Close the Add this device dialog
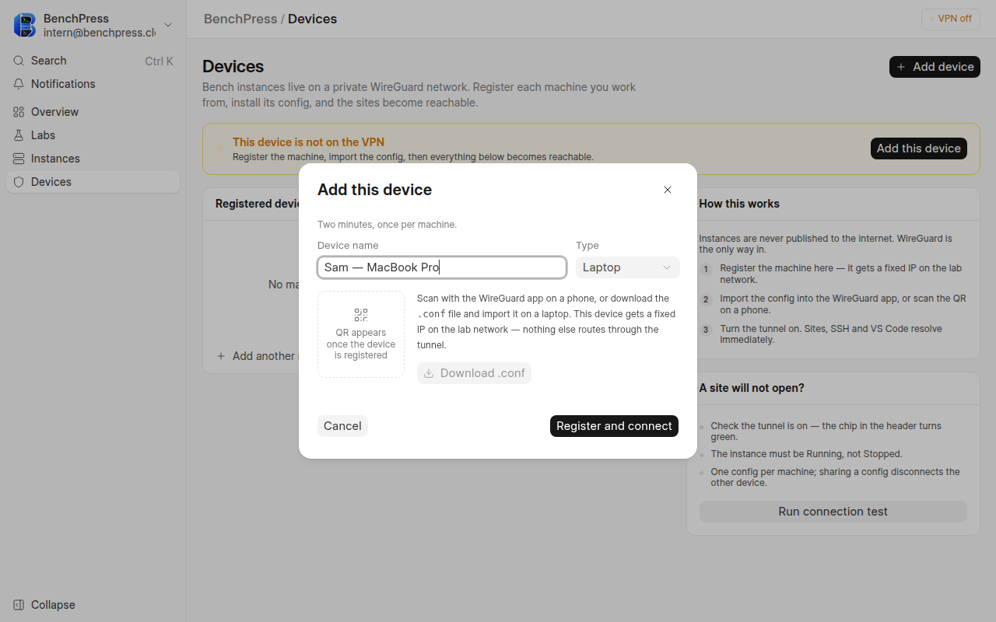Screen dimensions: 996x622 coord(668,190)
